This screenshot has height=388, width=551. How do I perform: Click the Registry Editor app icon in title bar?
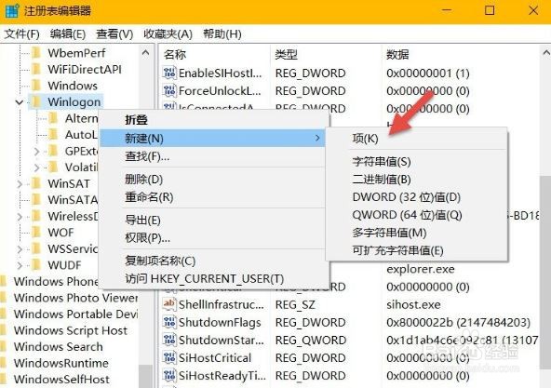[x=12, y=10]
